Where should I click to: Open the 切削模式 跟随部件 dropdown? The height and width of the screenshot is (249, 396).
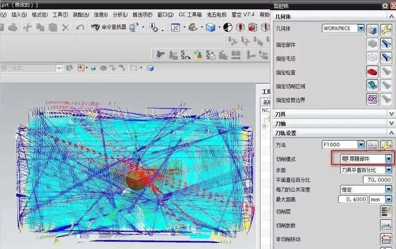(x=388, y=159)
